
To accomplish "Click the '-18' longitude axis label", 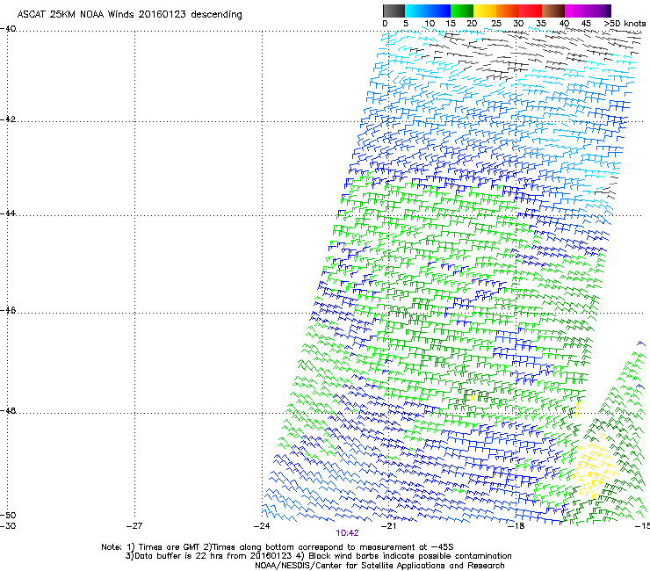I will pos(516,526).
